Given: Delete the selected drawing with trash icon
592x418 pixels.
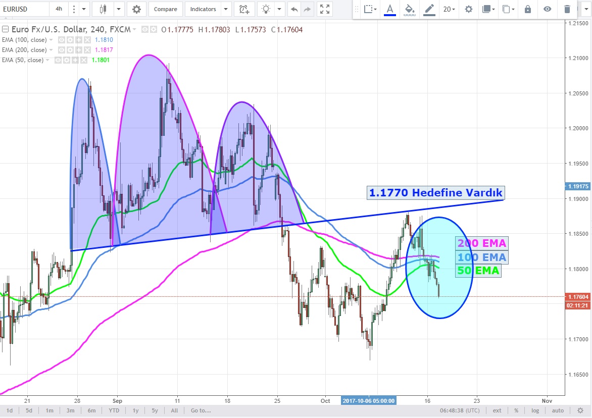Looking at the screenshot, I should (x=567, y=9).
